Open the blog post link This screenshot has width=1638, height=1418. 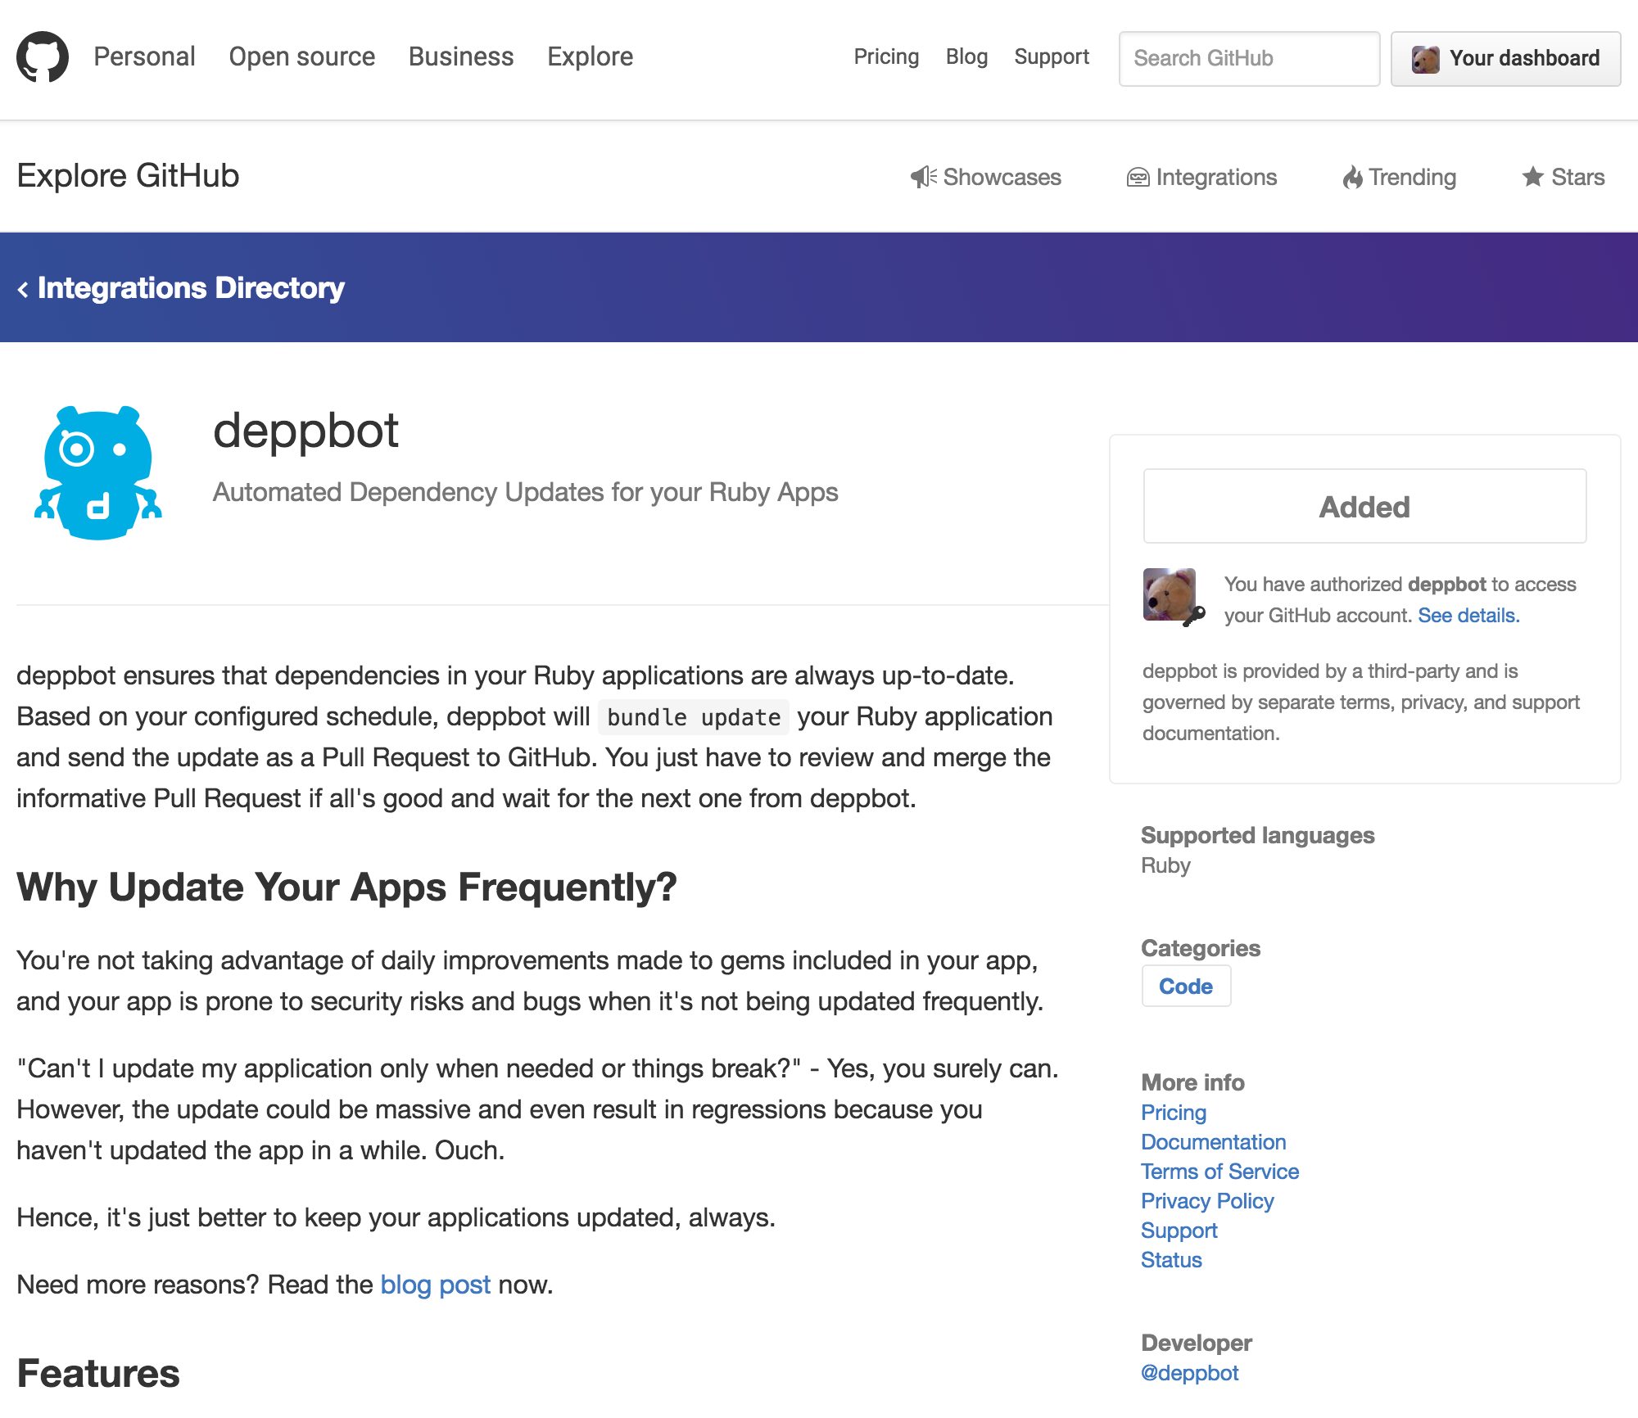click(x=435, y=1285)
